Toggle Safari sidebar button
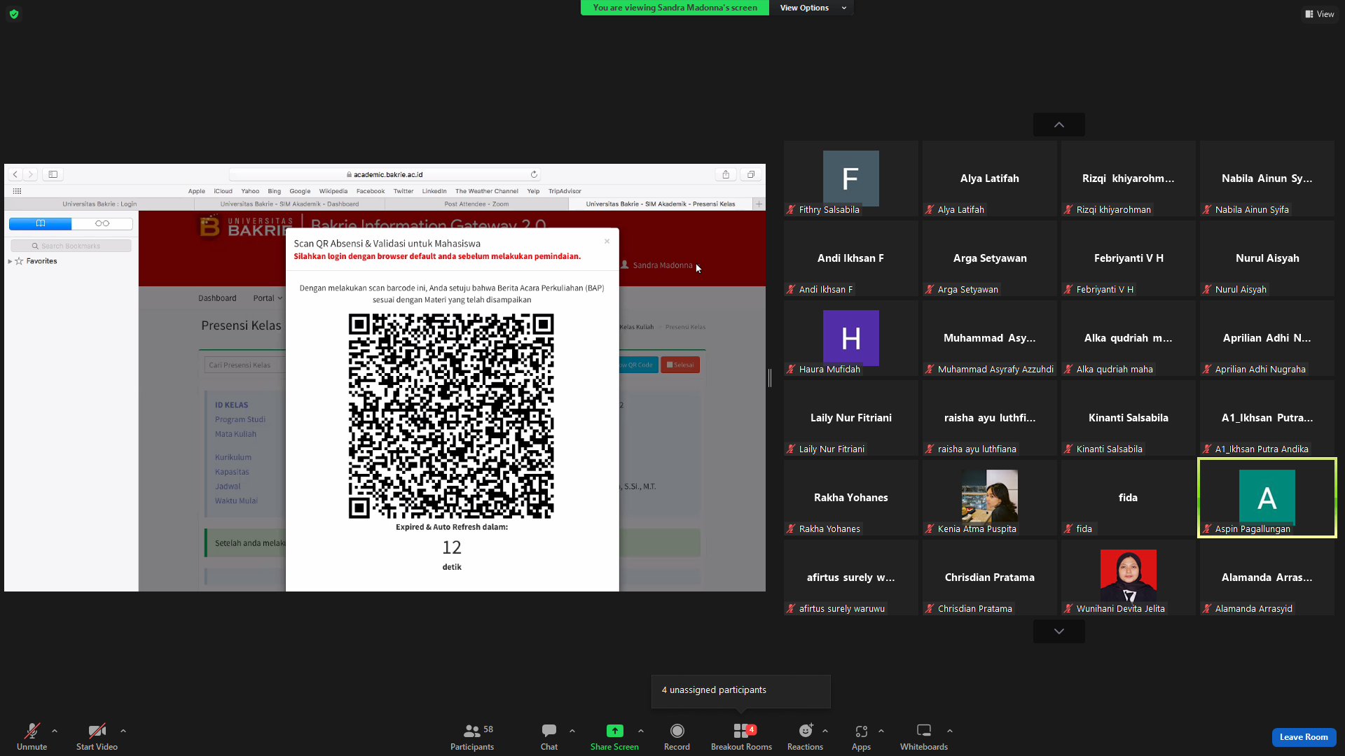The image size is (1345, 756). tap(53, 174)
